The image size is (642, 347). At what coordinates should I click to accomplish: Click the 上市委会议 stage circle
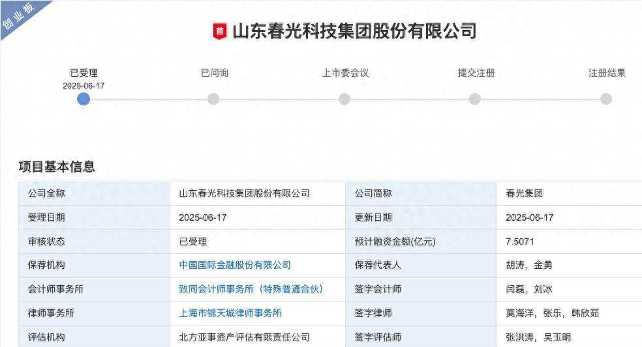pyautogui.click(x=344, y=99)
